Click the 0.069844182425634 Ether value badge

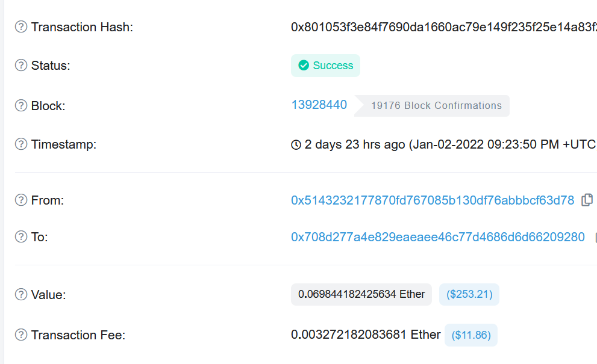coord(361,294)
